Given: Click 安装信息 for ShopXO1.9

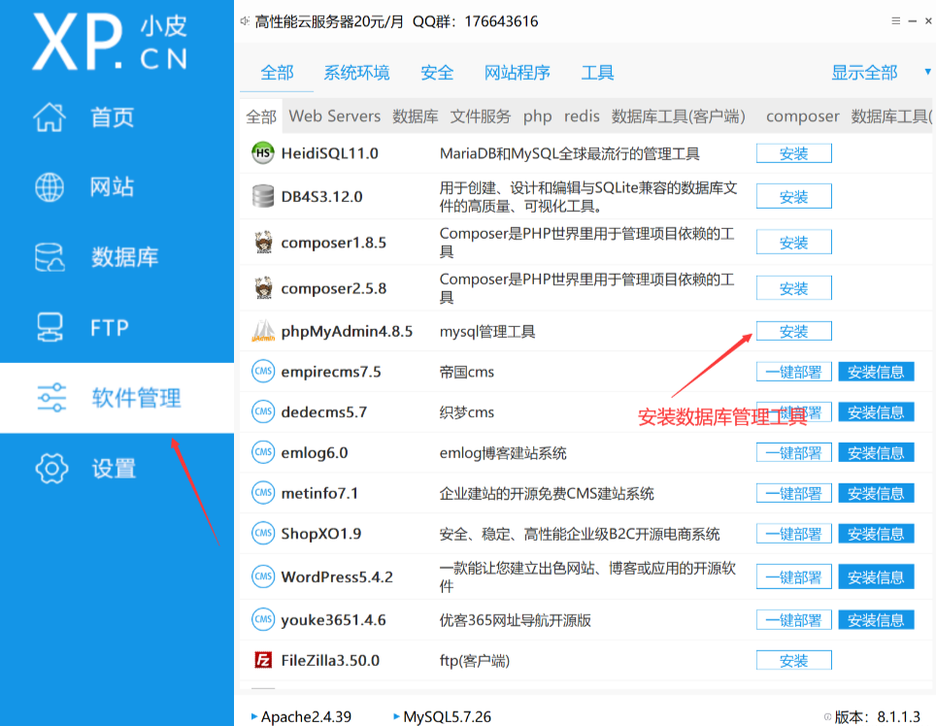Looking at the screenshot, I should click(x=876, y=534).
